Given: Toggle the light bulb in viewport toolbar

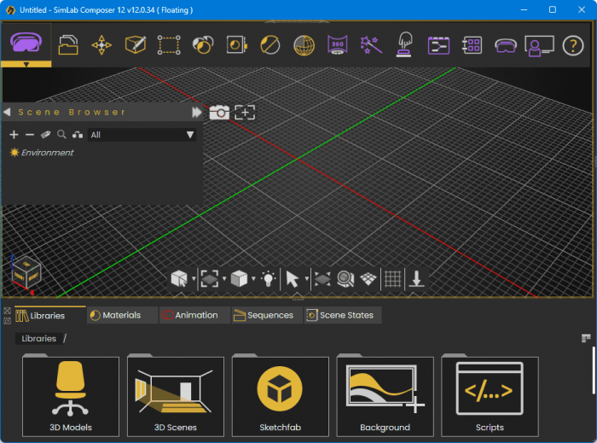Looking at the screenshot, I should (269, 278).
